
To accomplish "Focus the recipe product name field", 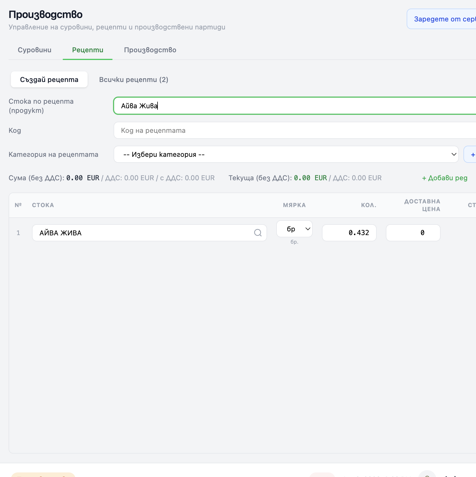I will [x=294, y=106].
